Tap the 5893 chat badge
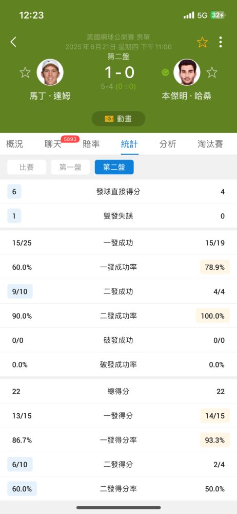 pyautogui.click(x=70, y=139)
